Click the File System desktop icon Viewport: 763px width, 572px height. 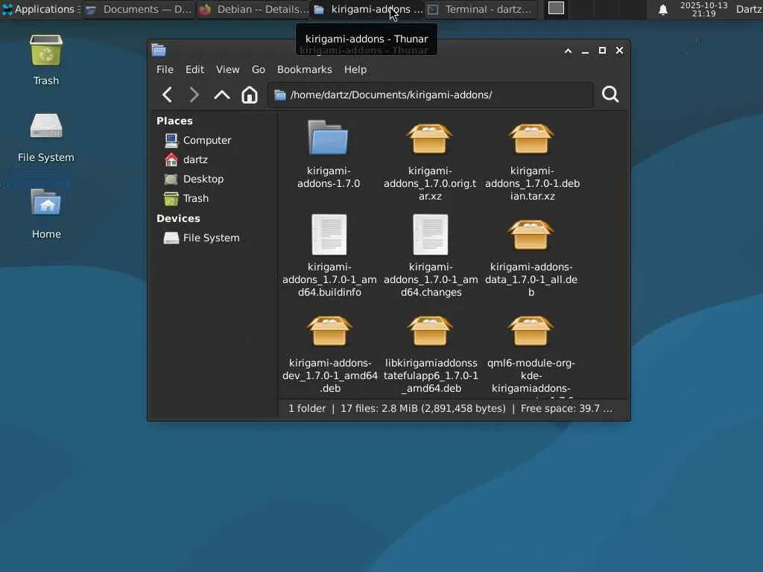46,127
